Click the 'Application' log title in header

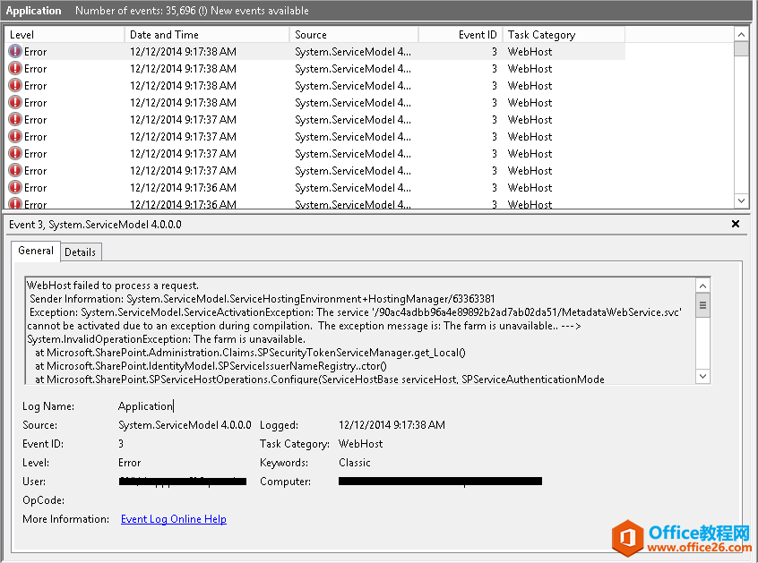tap(33, 10)
